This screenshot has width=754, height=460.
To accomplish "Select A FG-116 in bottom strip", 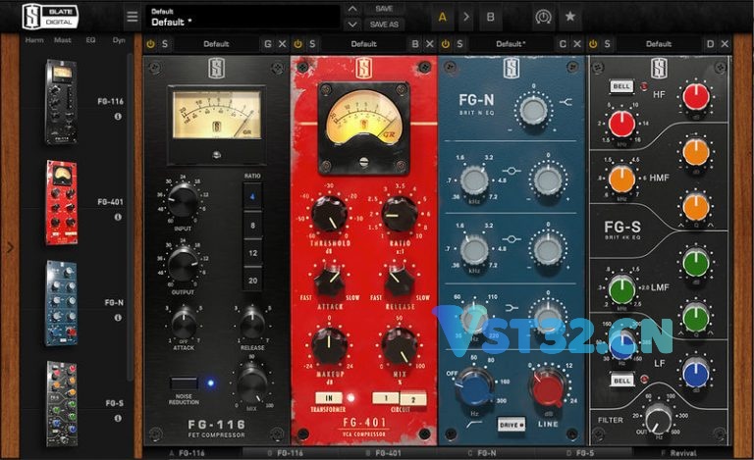I will pyautogui.click(x=188, y=453).
